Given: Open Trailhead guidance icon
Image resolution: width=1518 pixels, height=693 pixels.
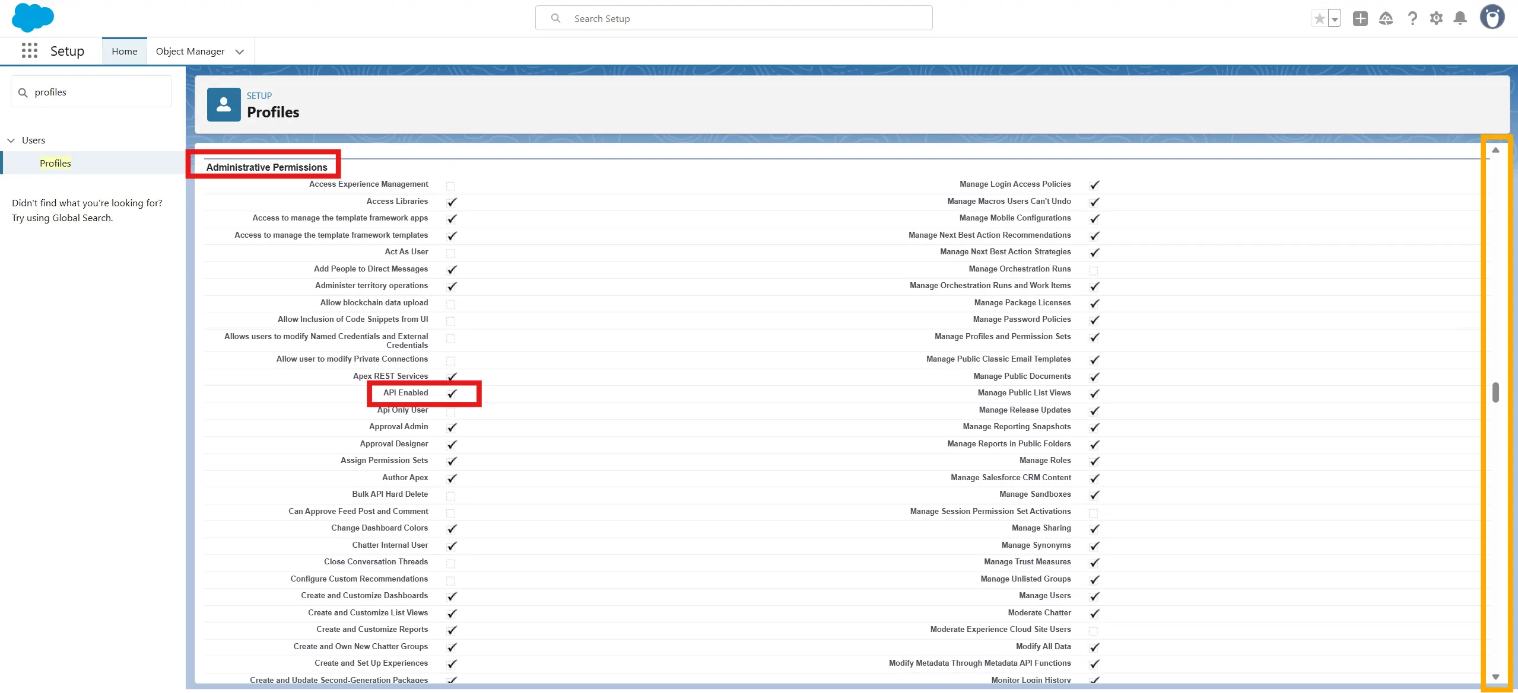Looking at the screenshot, I should tap(1386, 19).
